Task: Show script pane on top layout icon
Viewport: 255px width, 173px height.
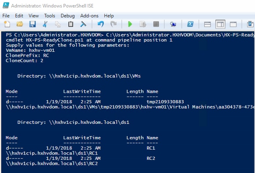Action: [x=207, y=24]
